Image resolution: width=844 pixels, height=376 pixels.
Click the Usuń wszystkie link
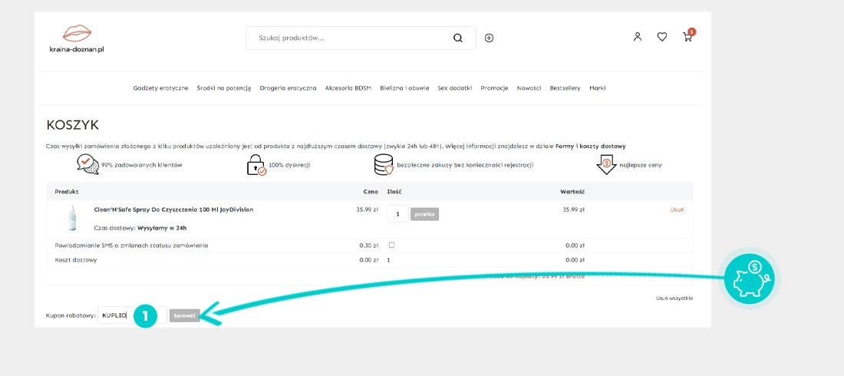[x=674, y=298]
